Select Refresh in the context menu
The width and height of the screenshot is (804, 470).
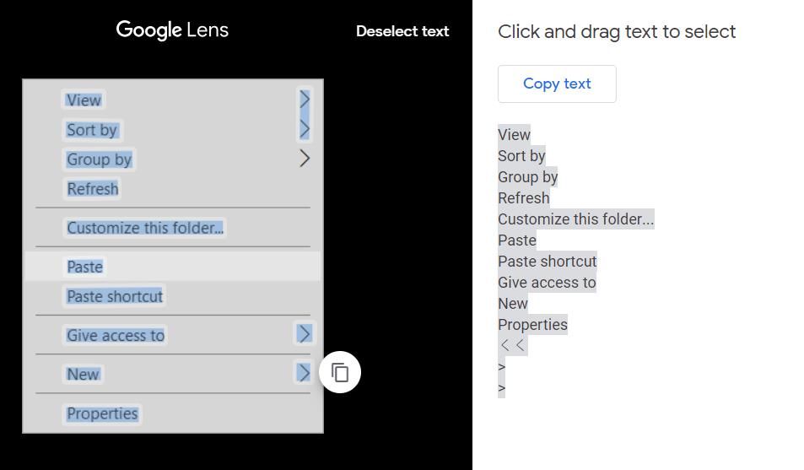tap(93, 189)
